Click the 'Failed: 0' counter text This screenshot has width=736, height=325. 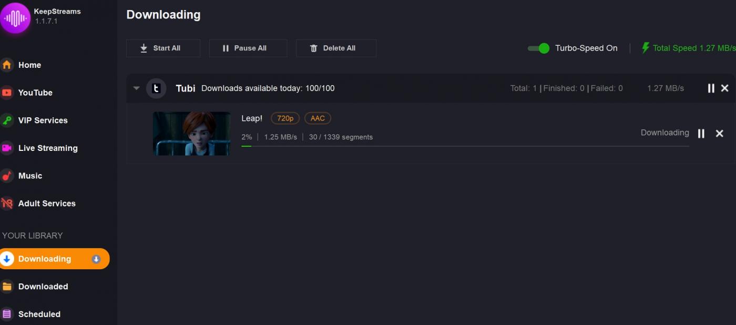[x=607, y=88]
